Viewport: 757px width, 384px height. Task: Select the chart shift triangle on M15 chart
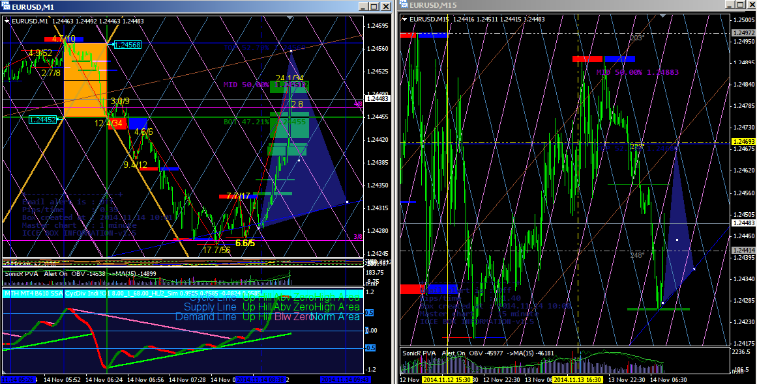(663, 16)
